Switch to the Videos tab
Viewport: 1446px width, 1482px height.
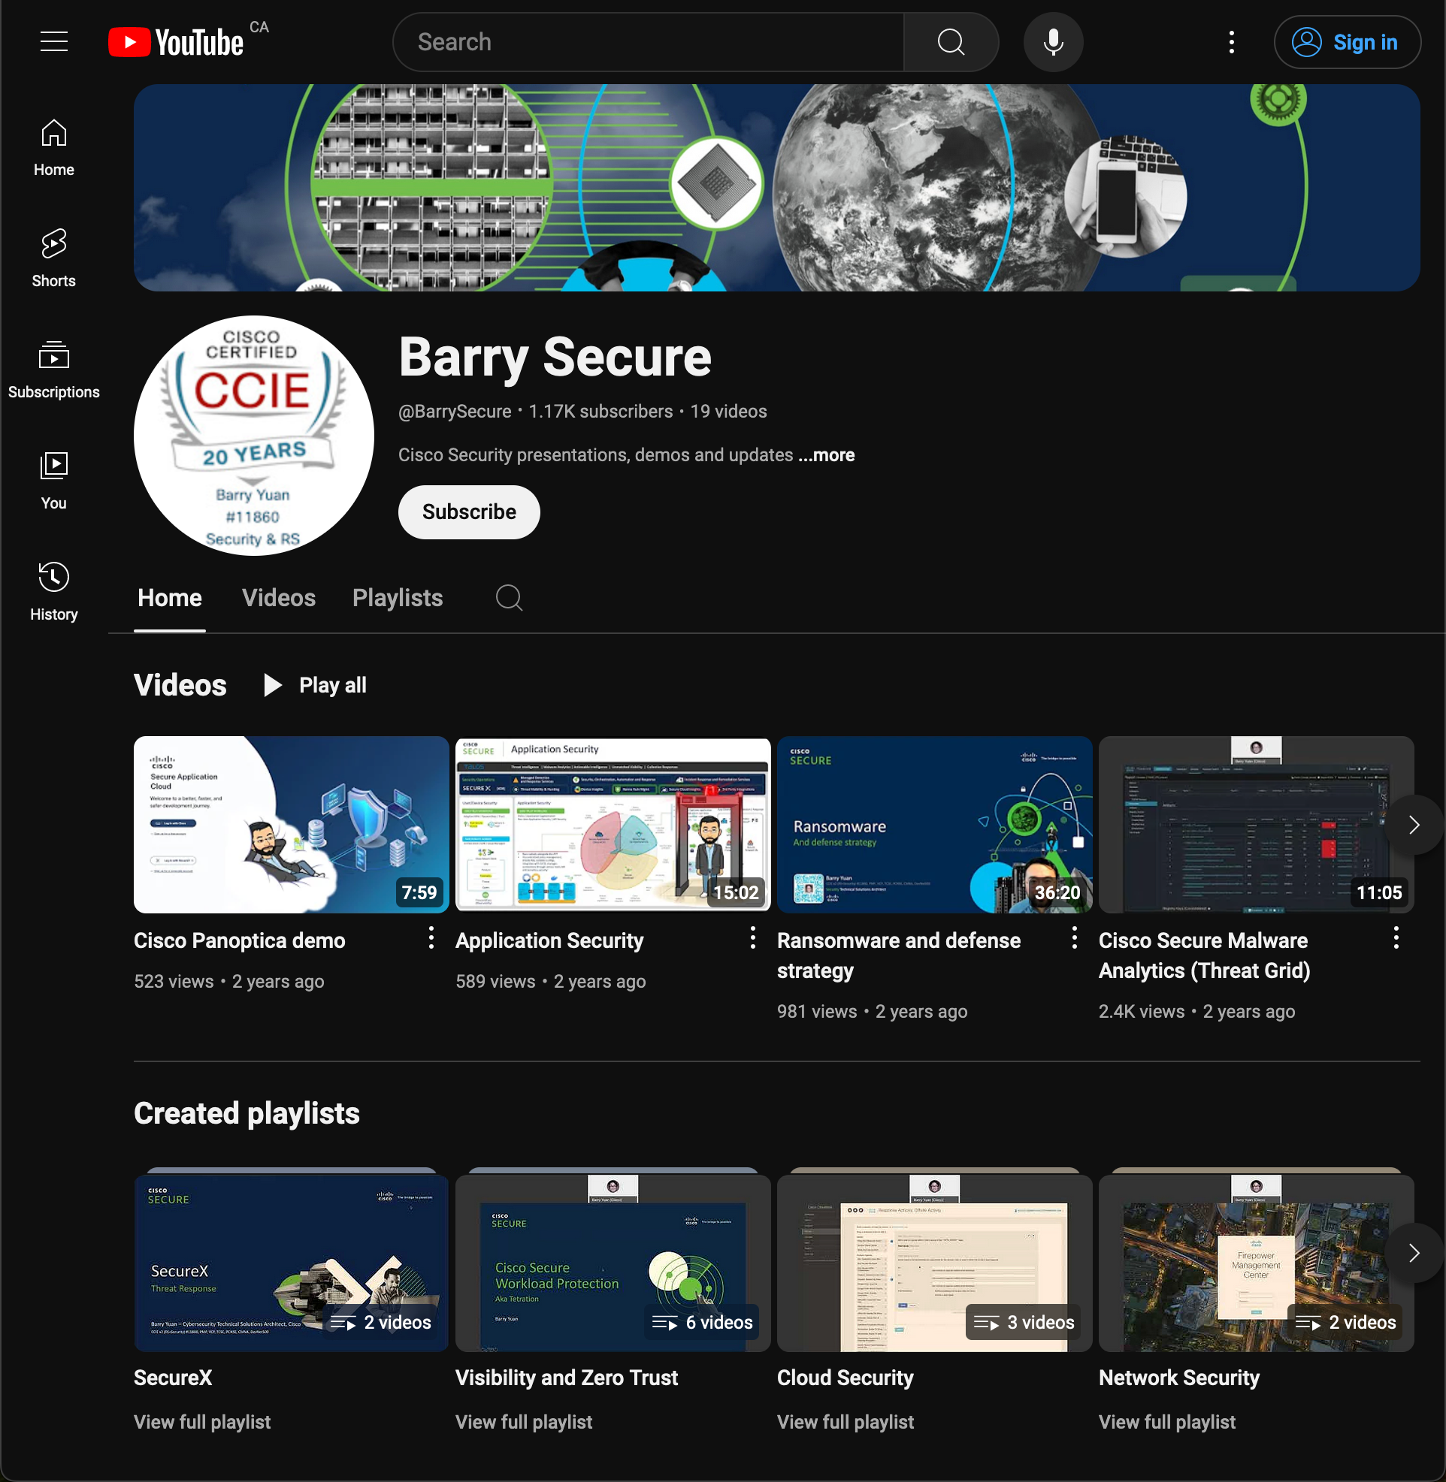[x=279, y=598]
